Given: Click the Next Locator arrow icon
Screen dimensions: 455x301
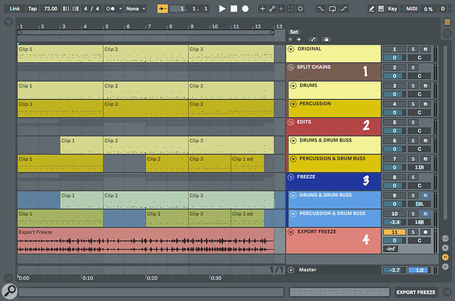Looking at the screenshot, I should pyautogui.click(x=299, y=39).
